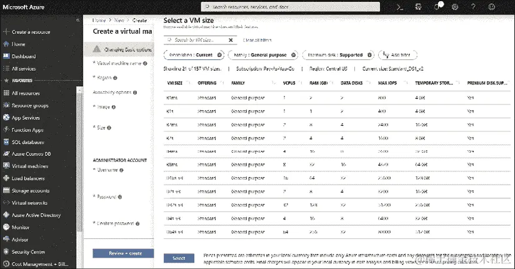Click the Home icon in the sidebar
Image resolution: width=515 pixels, height=269 pixels.
tap(6, 44)
